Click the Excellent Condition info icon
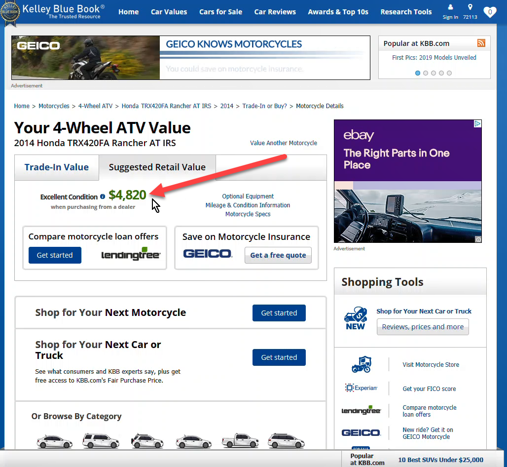Viewport: 507px width, 467px height. (x=103, y=196)
